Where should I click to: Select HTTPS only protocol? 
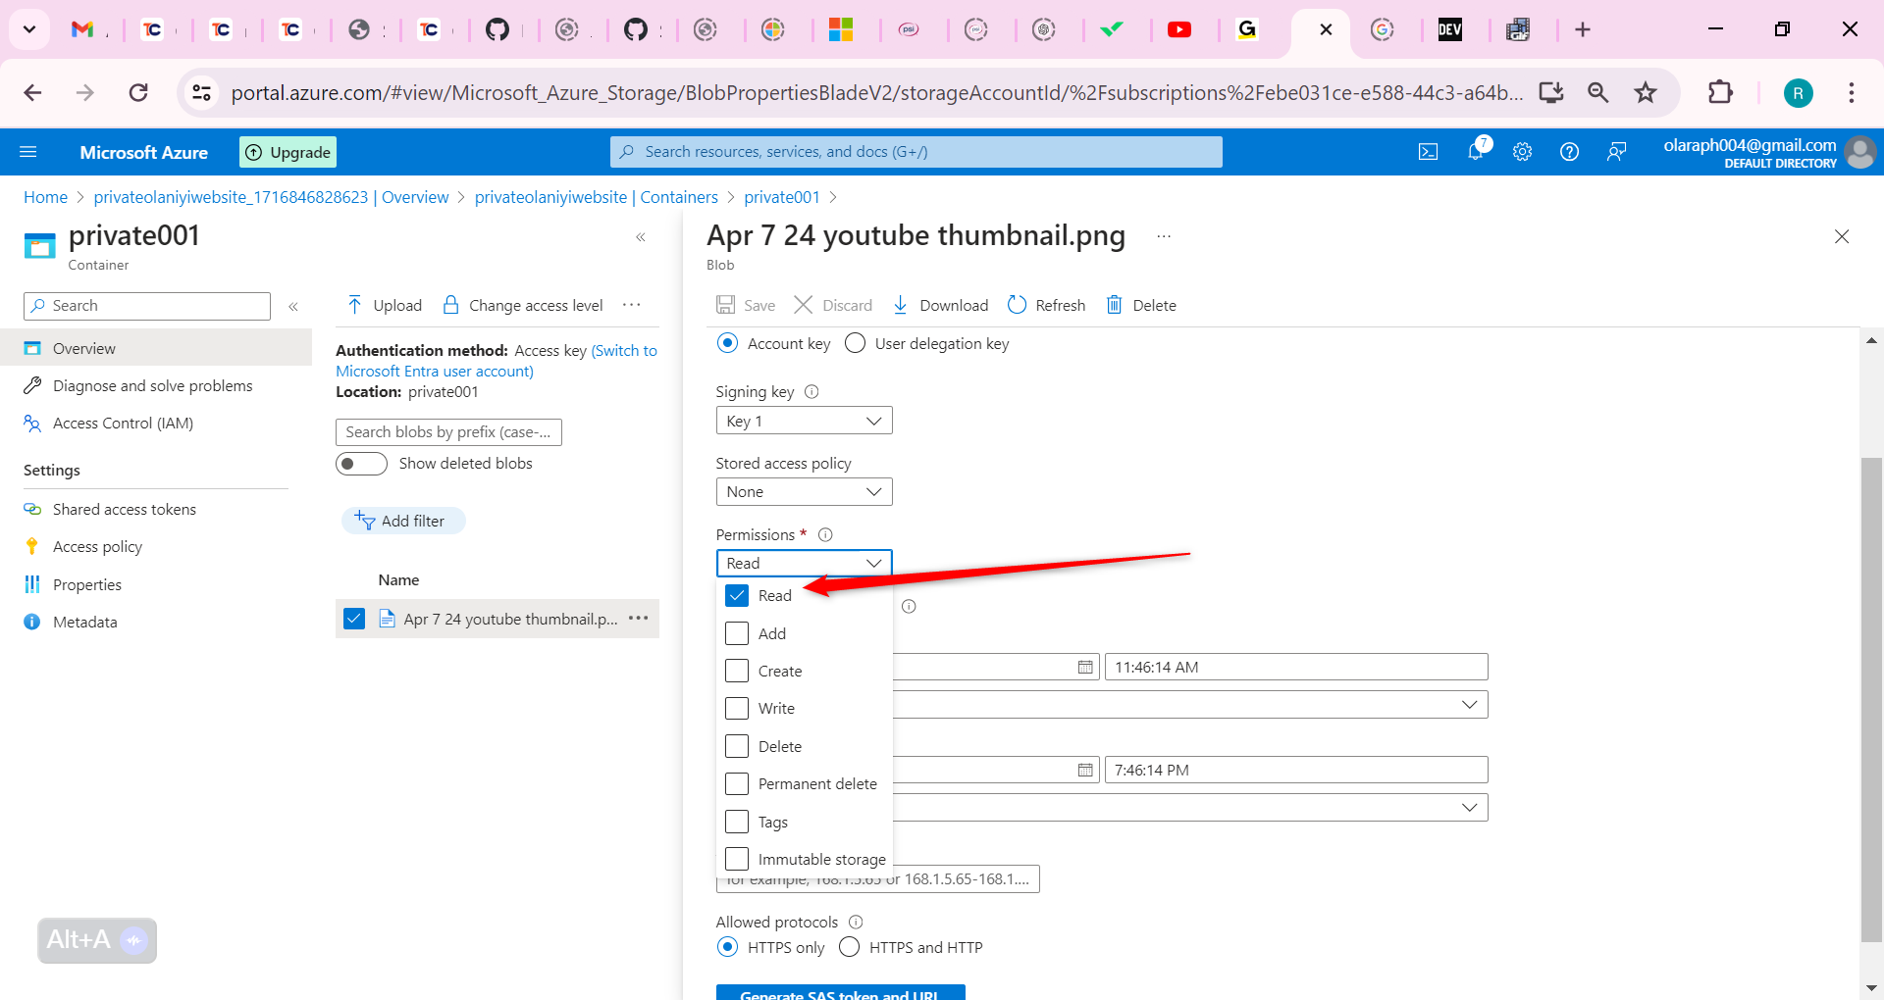(727, 947)
